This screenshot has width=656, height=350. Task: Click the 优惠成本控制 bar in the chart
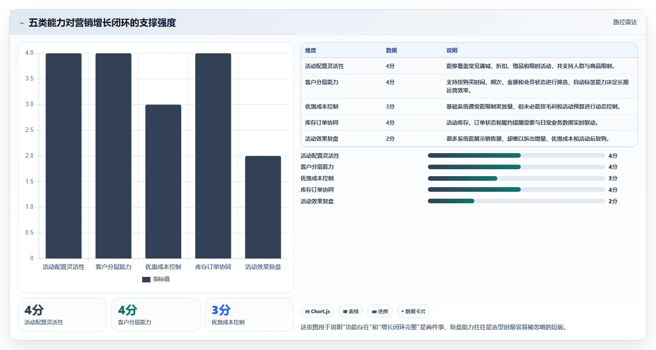(163, 182)
